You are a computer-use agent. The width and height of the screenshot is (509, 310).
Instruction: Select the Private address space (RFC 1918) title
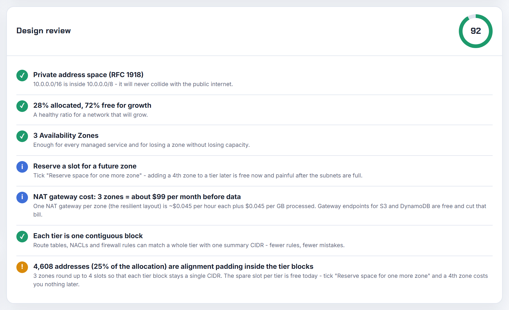click(88, 75)
